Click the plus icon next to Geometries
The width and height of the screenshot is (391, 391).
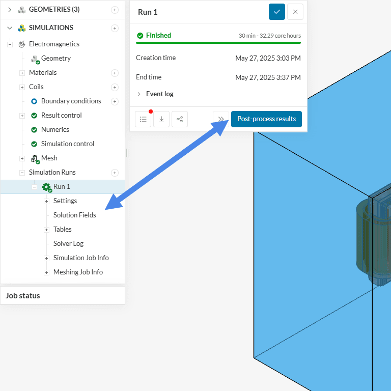tap(115, 10)
